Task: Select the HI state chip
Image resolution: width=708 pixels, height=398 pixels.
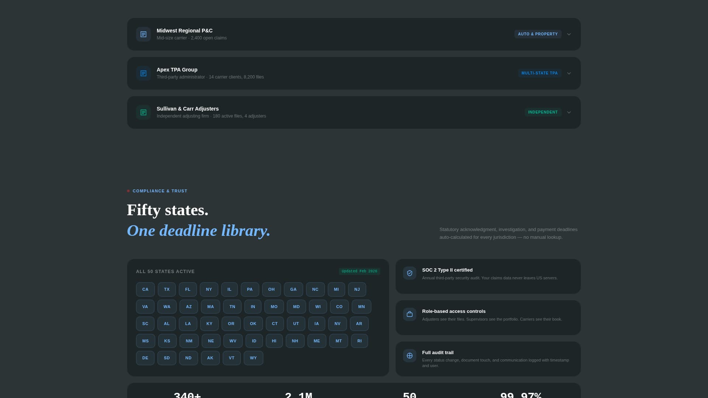Action: coord(274,341)
